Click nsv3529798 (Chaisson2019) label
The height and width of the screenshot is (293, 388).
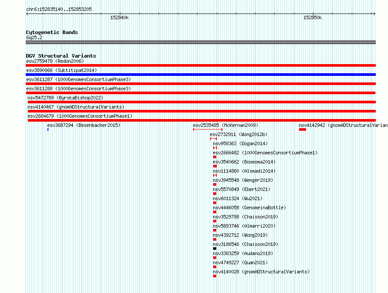(x=245, y=217)
